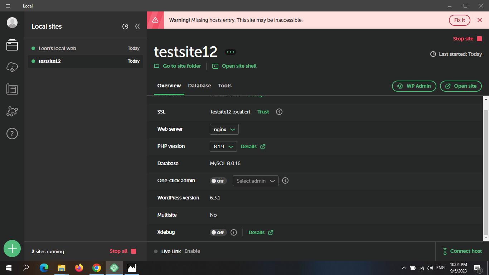The height and width of the screenshot is (275, 489).
Task: Click Connect host button
Action: tap(462, 251)
